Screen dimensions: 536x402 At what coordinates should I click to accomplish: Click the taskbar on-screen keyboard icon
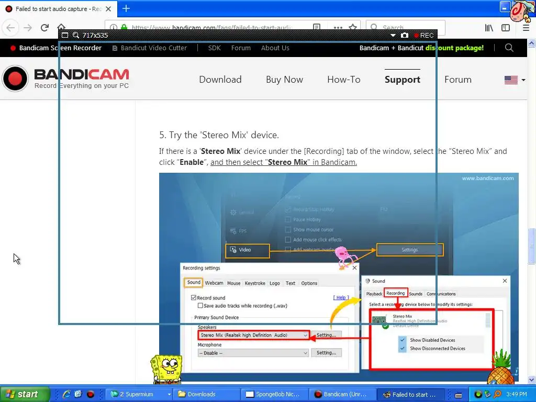point(459,395)
